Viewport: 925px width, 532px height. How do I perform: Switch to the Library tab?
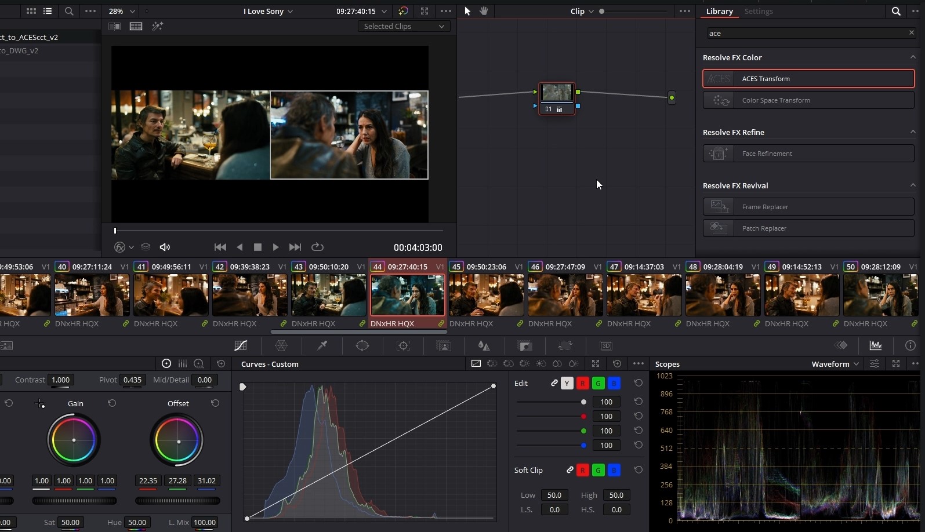(719, 11)
